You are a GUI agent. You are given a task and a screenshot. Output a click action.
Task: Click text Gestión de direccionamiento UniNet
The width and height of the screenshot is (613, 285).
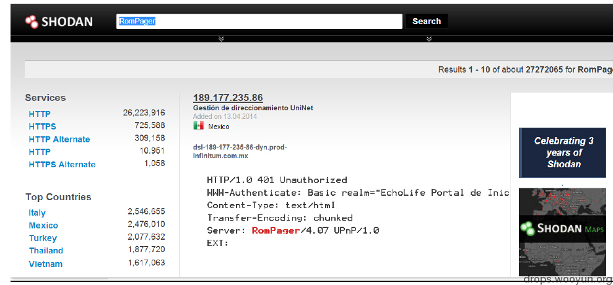pyautogui.click(x=253, y=108)
